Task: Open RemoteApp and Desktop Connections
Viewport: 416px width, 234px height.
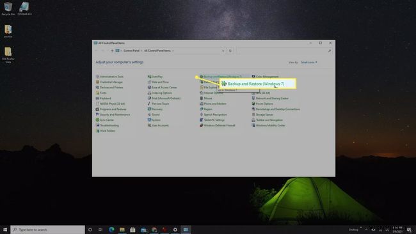Action: click(276, 109)
